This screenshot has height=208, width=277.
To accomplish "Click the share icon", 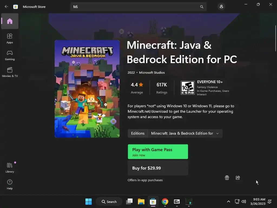I will click(238, 178).
